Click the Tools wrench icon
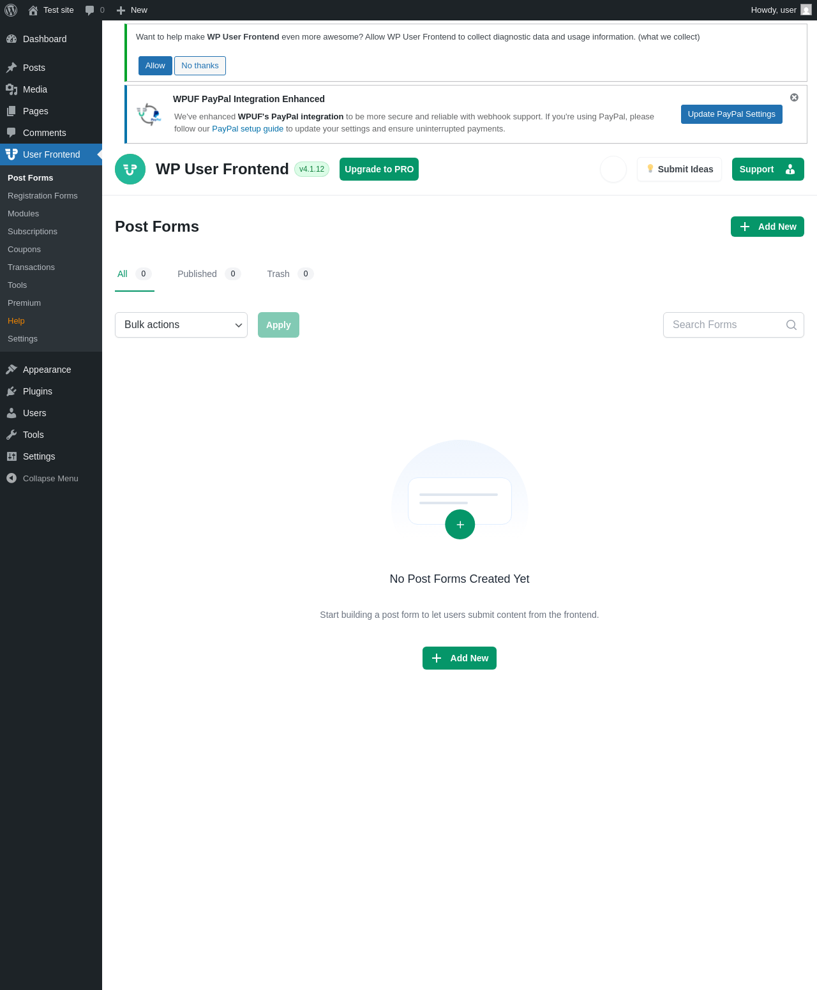This screenshot has width=817, height=990. [x=11, y=435]
